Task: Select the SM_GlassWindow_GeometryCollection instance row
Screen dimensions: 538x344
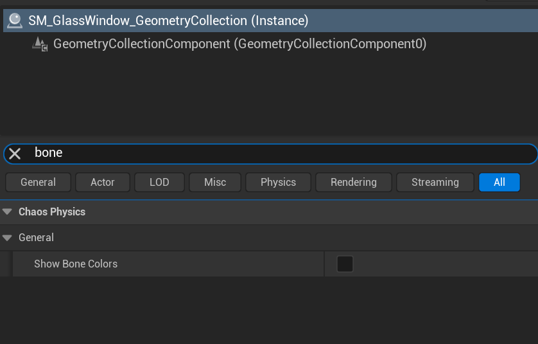Action: click(168, 21)
